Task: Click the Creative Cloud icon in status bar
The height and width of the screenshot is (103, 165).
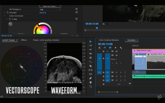Action: click(x=2, y=97)
